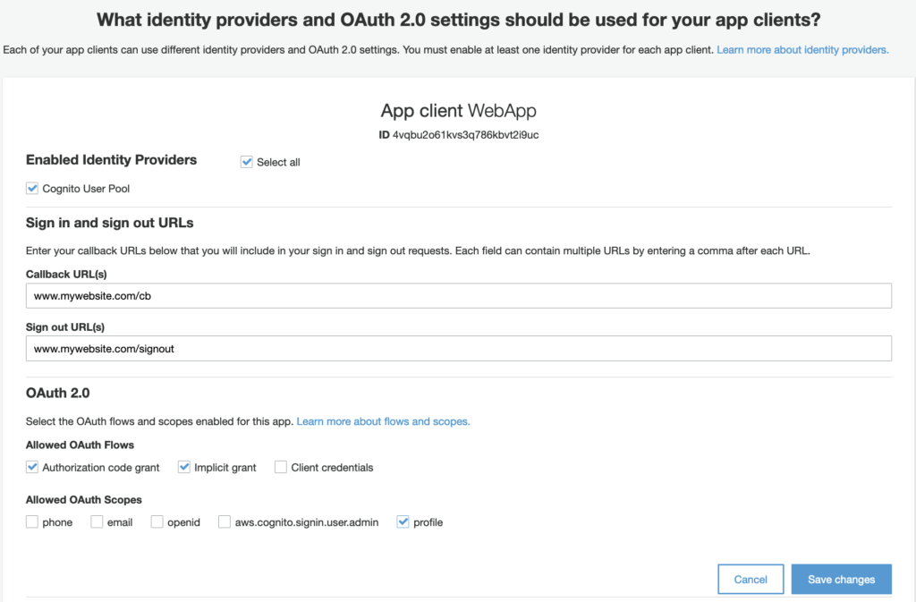
Task: Tick the openid scope checkbox
Action: [157, 521]
